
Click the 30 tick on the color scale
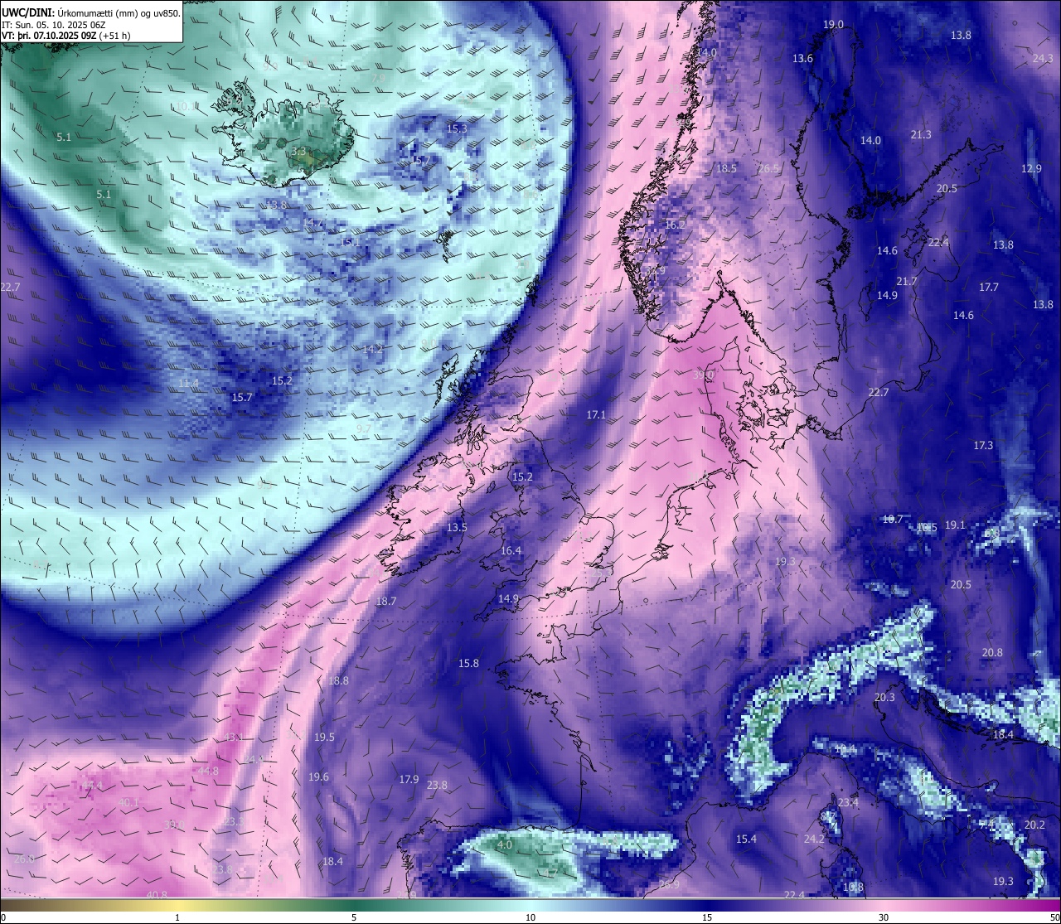(884, 917)
